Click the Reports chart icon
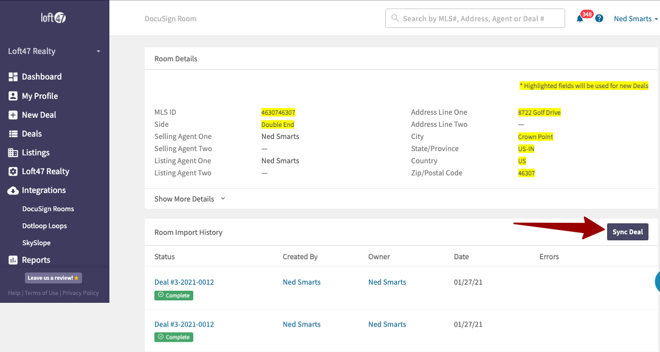The width and height of the screenshot is (660, 352). pyautogui.click(x=13, y=260)
